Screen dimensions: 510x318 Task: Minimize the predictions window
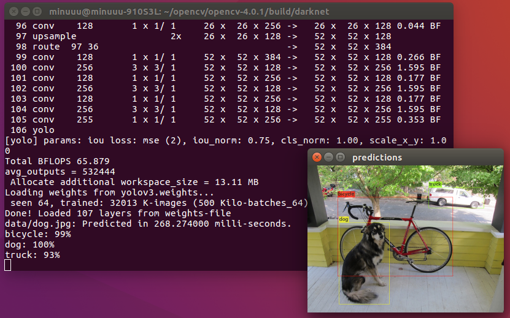328,157
